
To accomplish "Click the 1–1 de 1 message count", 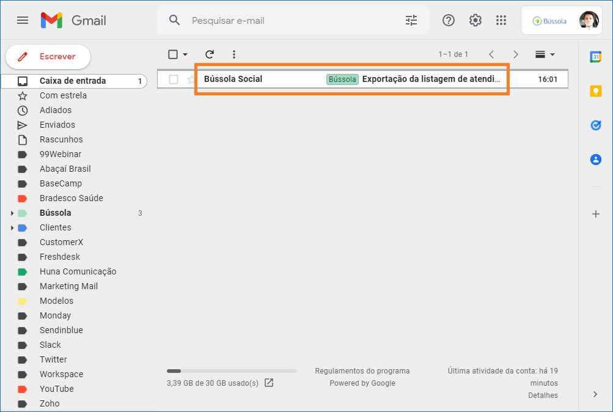I will [x=453, y=54].
